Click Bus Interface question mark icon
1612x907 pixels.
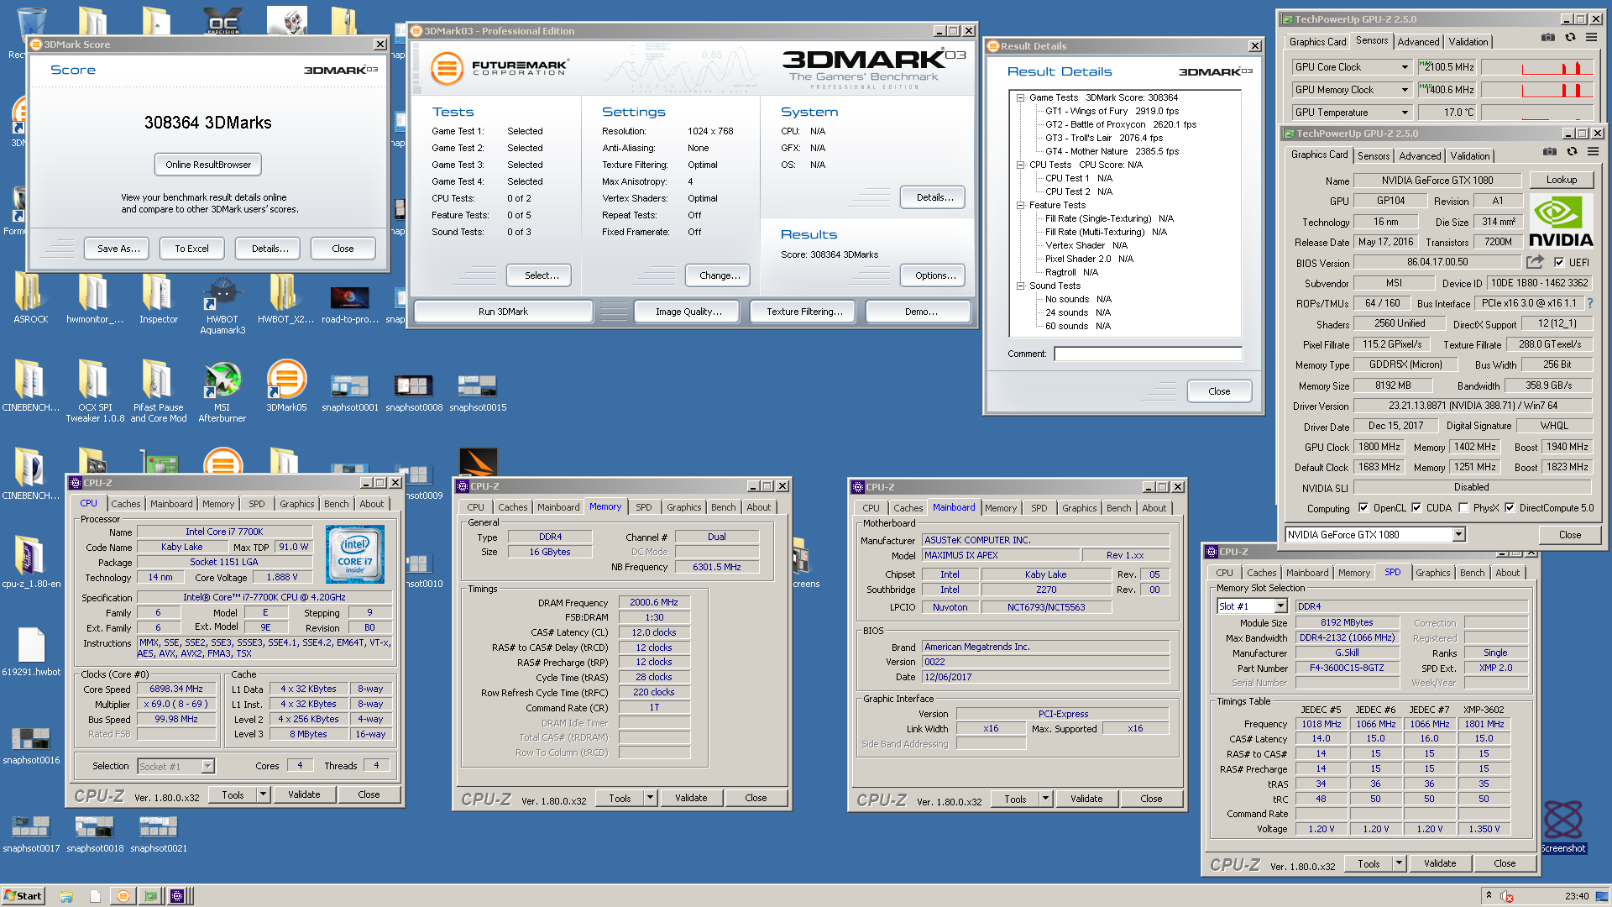click(x=1589, y=303)
